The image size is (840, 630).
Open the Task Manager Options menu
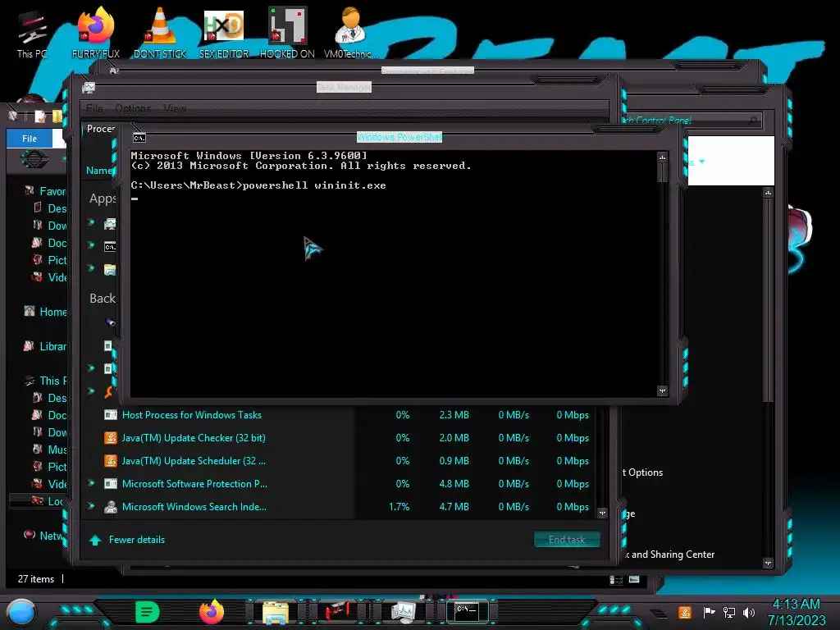click(133, 108)
